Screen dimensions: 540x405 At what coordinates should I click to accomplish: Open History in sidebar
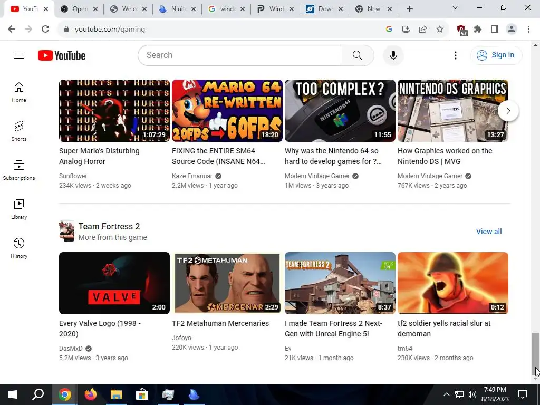coord(19,248)
